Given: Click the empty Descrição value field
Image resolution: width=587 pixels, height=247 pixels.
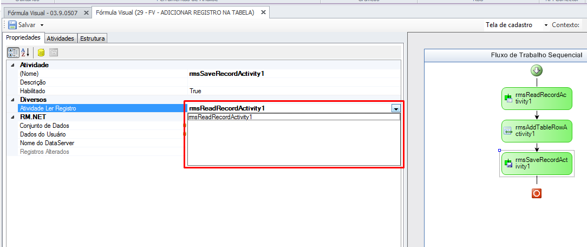Looking at the screenshot, I should pyautogui.click(x=294, y=82).
